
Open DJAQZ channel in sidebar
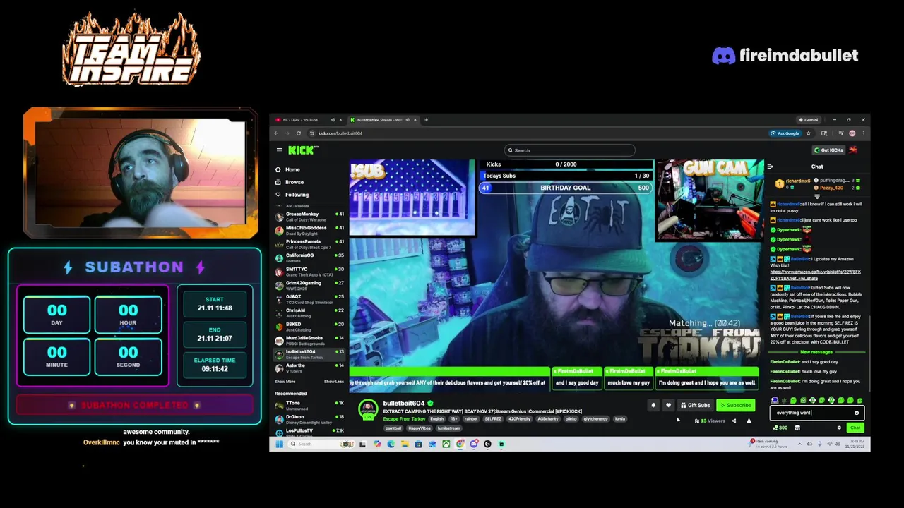(309, 299)
